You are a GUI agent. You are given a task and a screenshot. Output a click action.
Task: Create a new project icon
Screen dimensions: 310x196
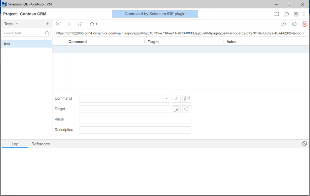click(x=276, y=14)
